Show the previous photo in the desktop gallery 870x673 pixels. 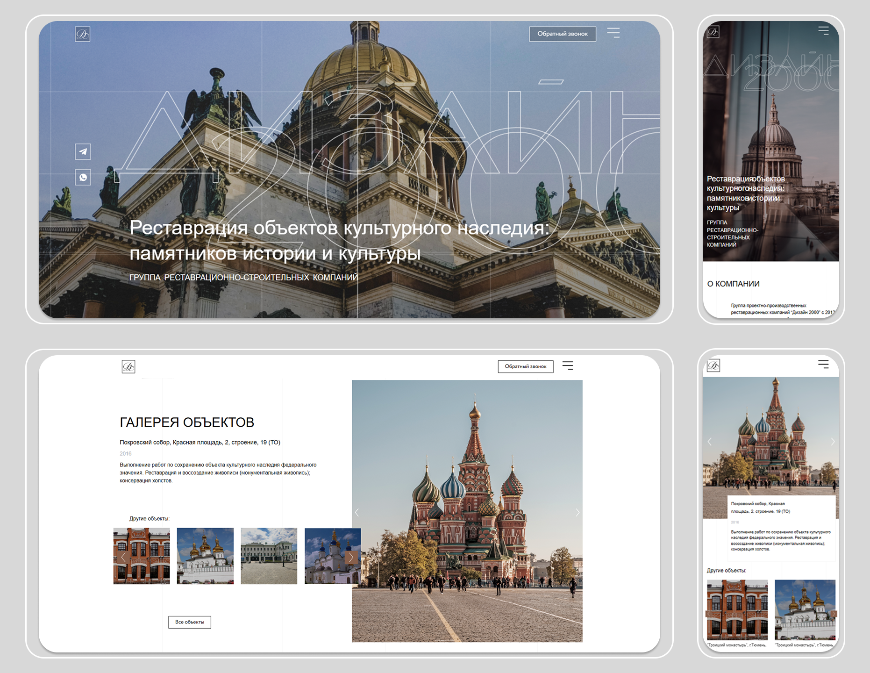click(357, 512)
